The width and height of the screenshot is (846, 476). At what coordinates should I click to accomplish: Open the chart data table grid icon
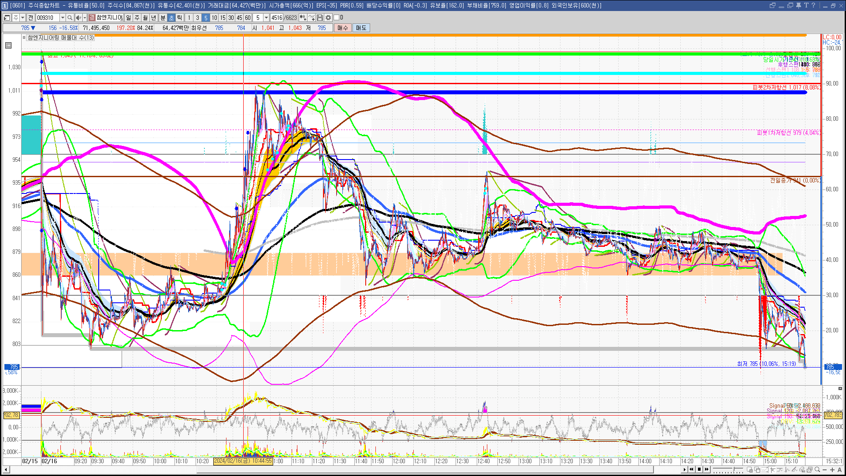(x=8, y=45)
